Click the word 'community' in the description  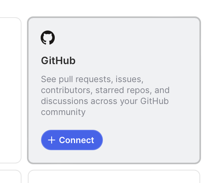tap(63, 112)
